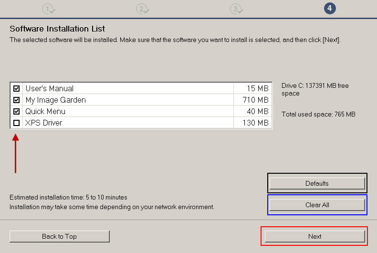This screenshot has height=253, width=377.
Task: Enable the XPS Driver checkbox
Action: [x=17, y=123]
